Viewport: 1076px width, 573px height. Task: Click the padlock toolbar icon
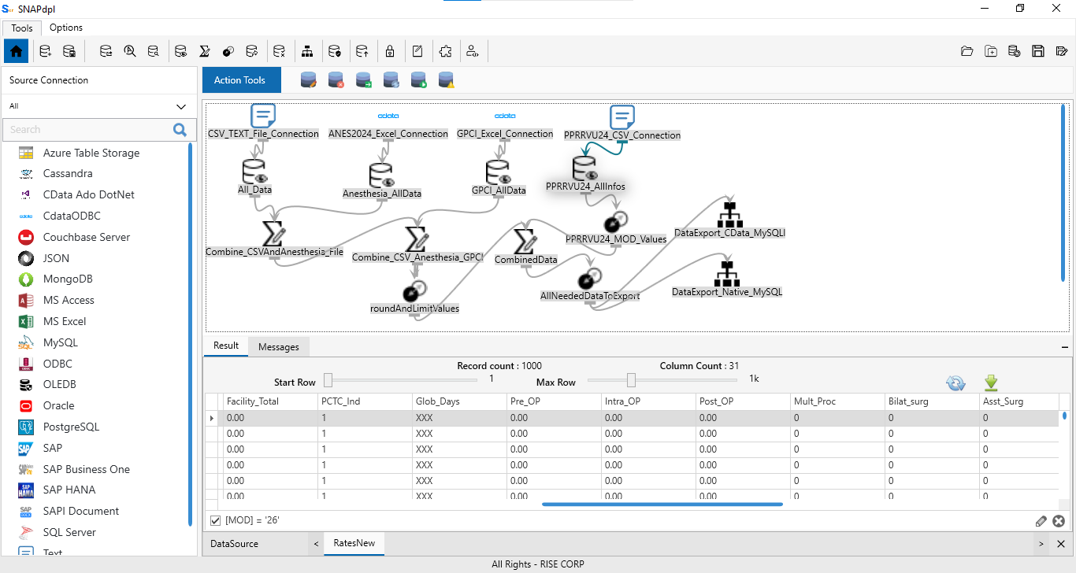390,52
